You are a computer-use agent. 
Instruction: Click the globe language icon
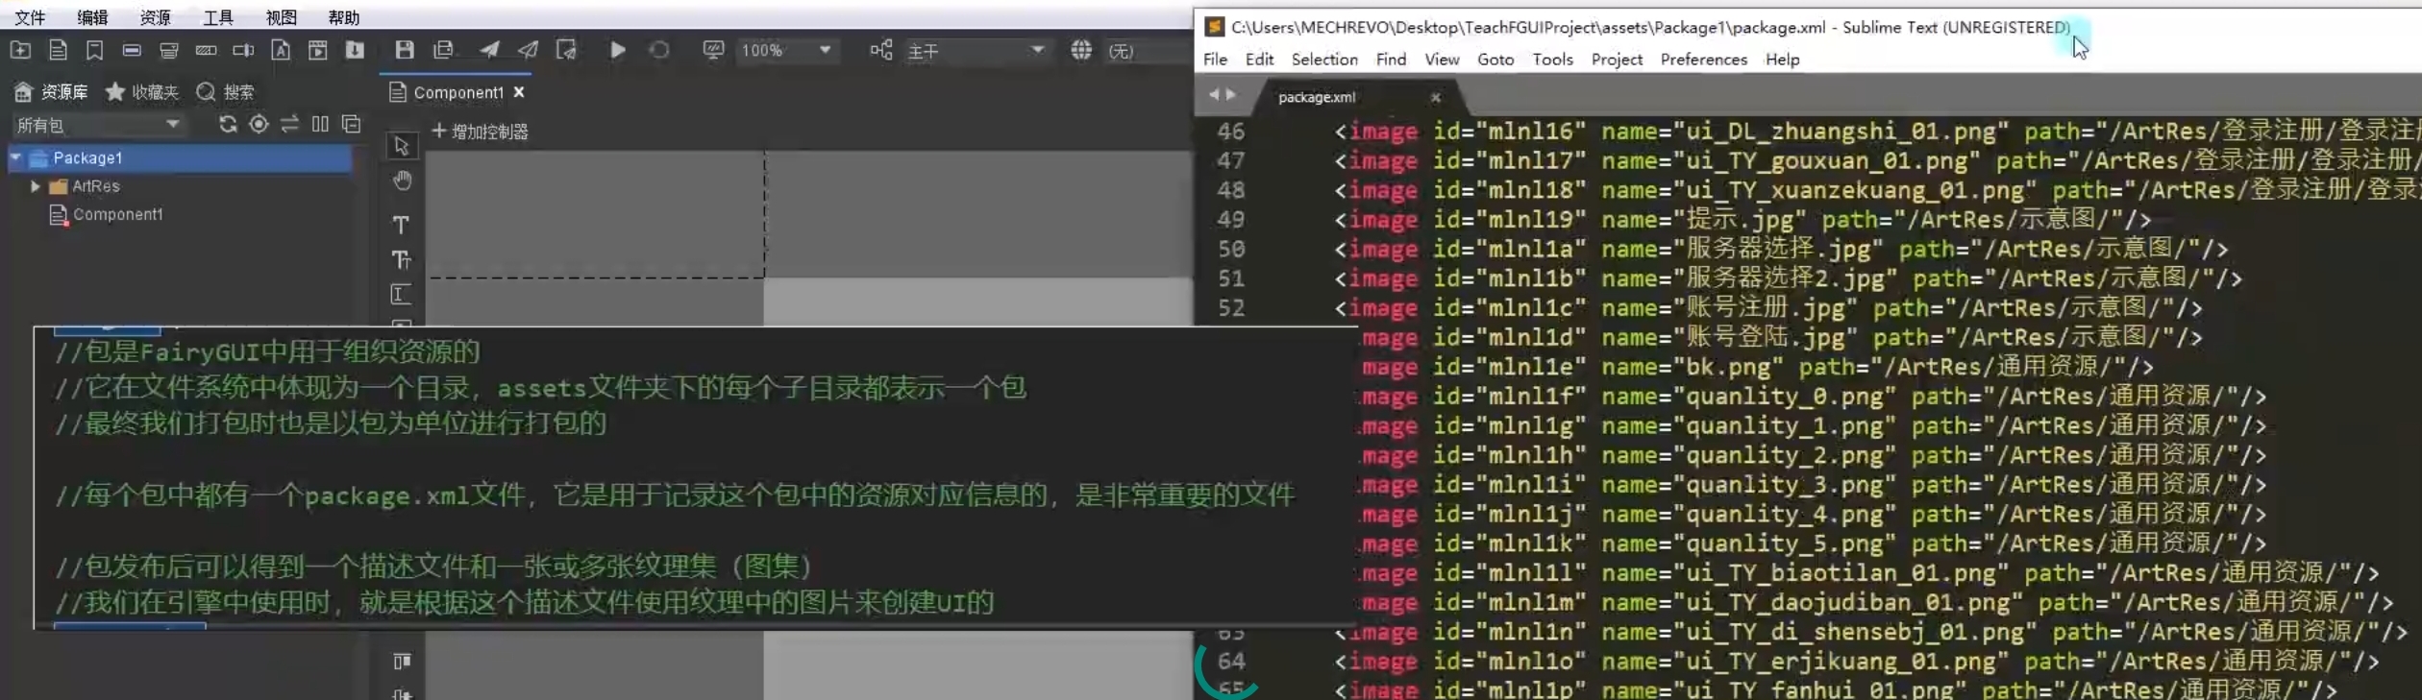[1081, 50]
